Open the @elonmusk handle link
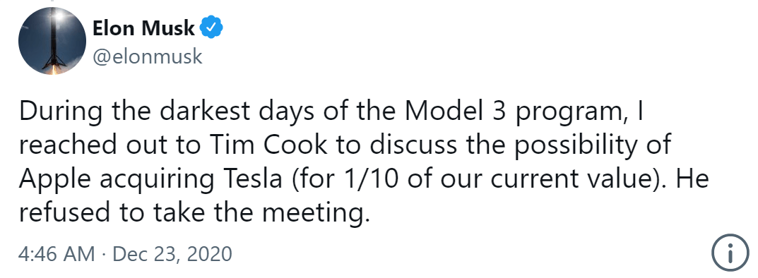758x278 pixels. coord(147,56)
